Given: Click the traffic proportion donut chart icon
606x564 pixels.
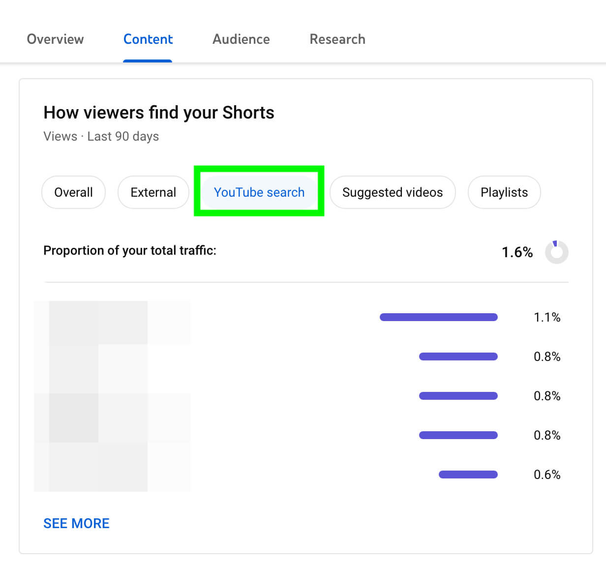Looking at the screenshot, I should pyautogui.click(x=556, y=252).
